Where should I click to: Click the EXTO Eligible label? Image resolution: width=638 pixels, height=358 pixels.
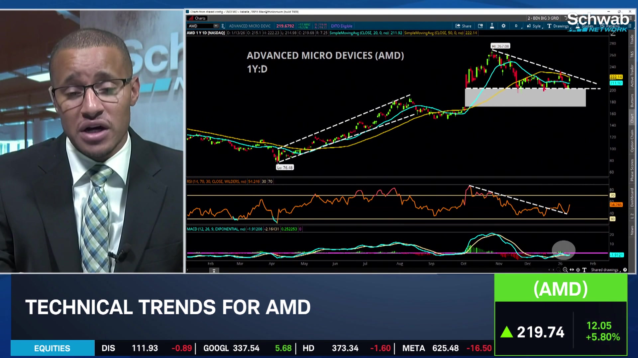[x=341, y=26]
